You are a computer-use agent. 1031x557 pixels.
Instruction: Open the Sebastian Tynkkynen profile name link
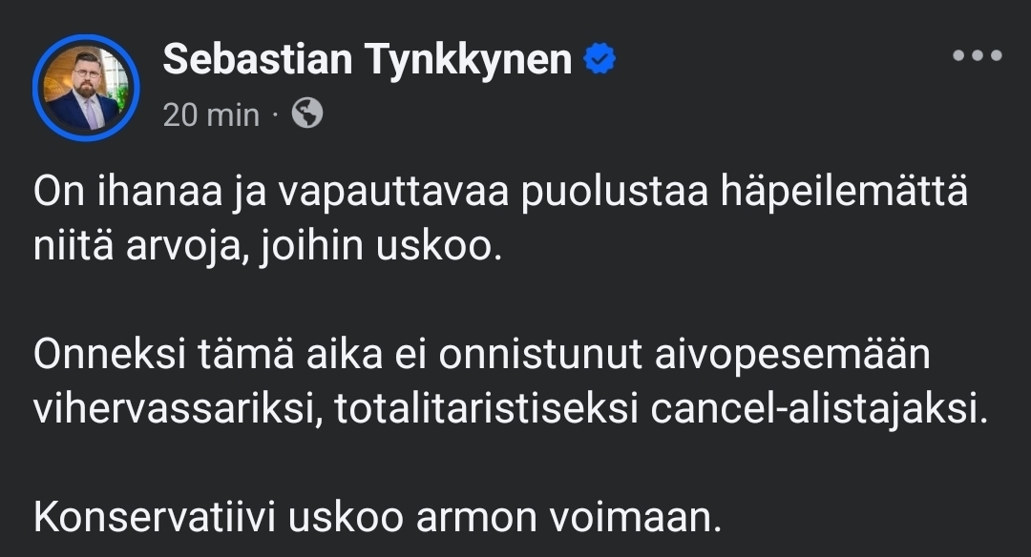[x=368, y=59]
